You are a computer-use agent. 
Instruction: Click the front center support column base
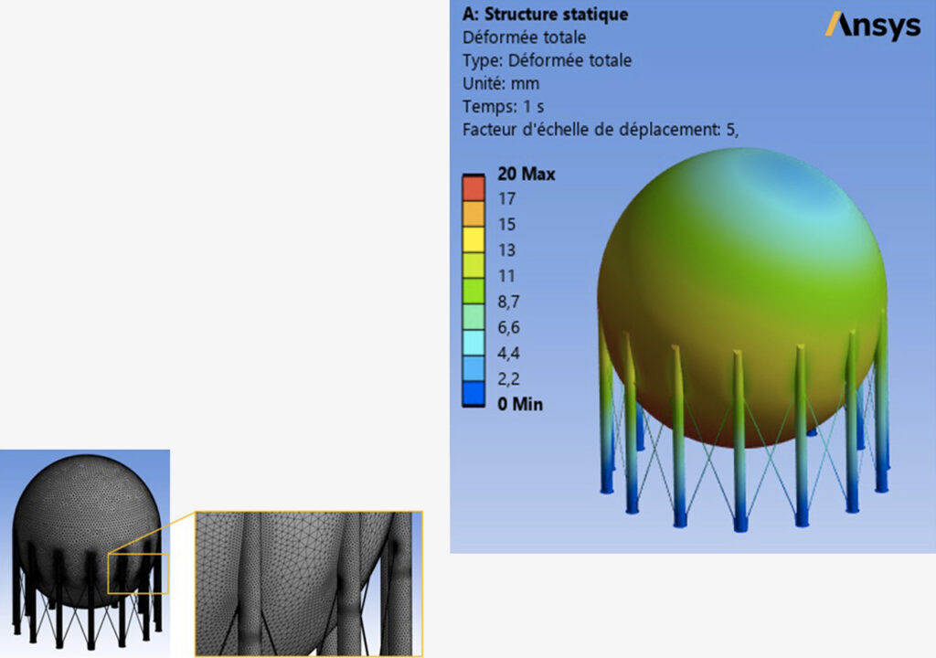(x=740, y=523)
